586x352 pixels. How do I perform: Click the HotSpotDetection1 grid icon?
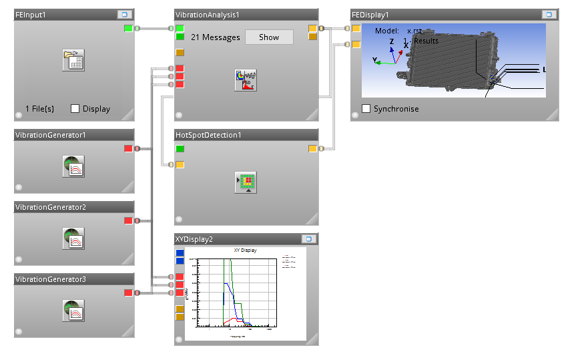(x=245, y=182)
